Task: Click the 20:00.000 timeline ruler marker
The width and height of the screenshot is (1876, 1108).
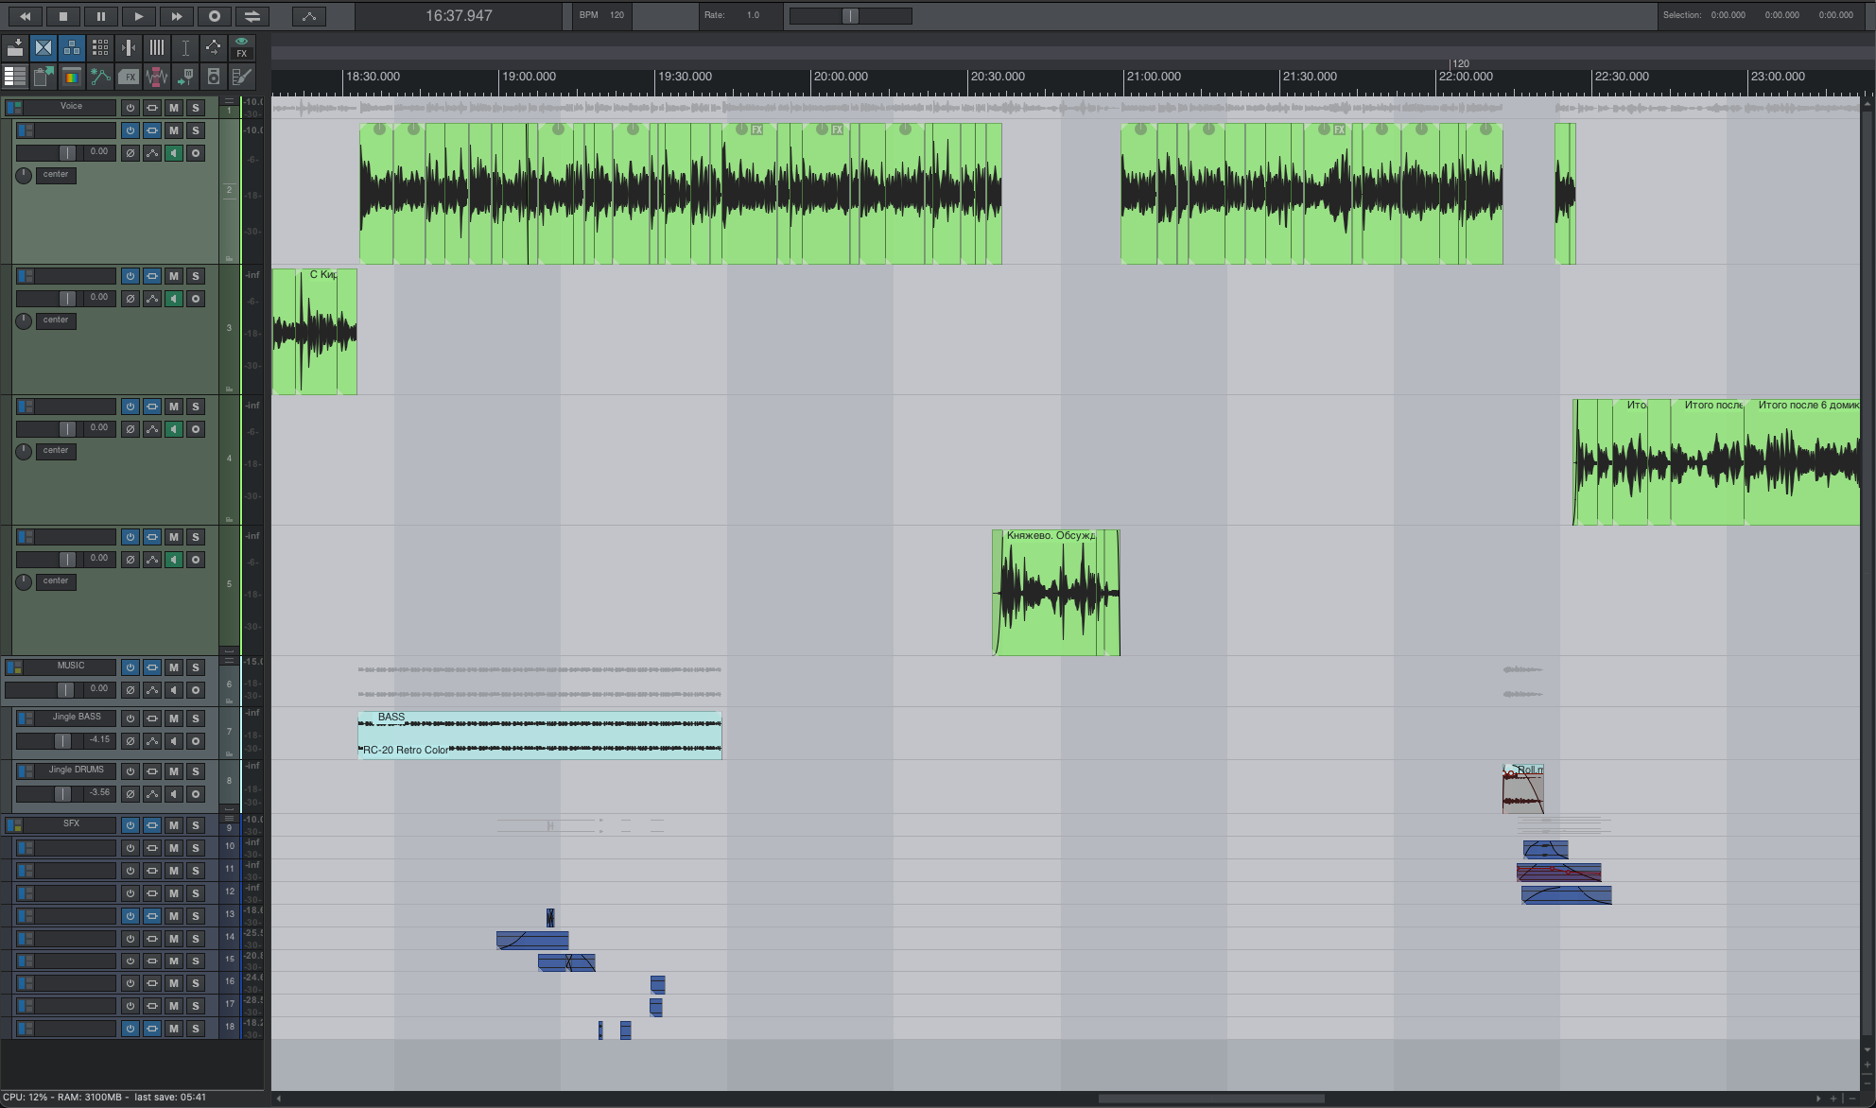Action: 841,77
